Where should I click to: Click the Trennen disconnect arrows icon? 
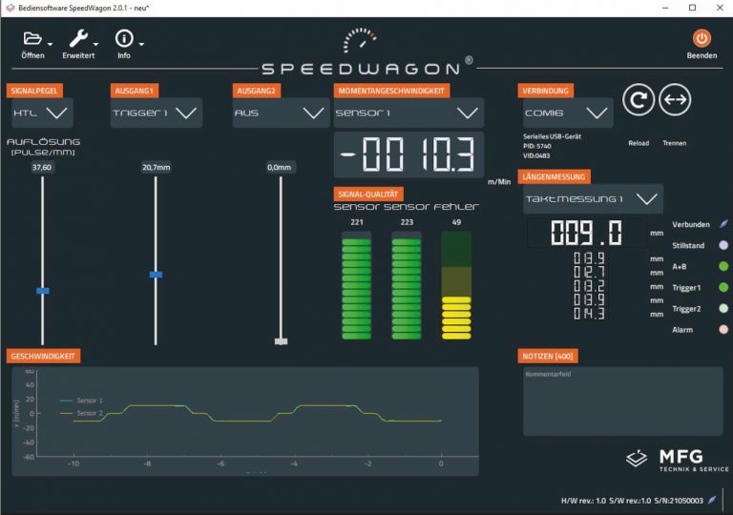pos(675,99)
